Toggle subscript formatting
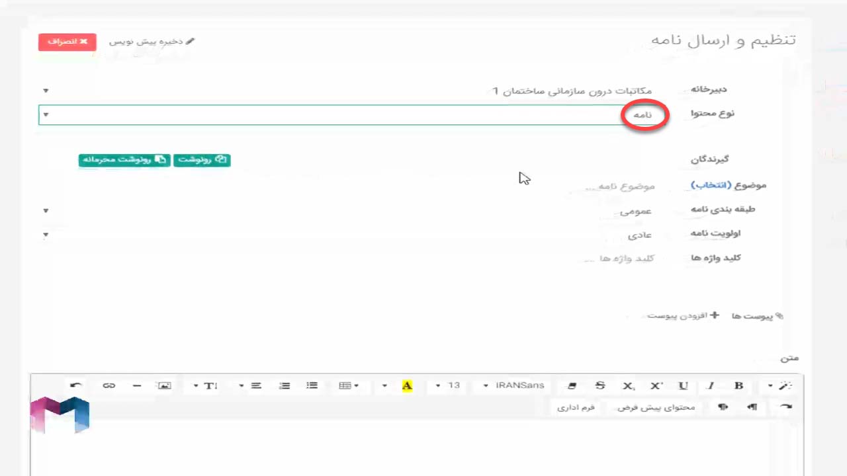The image size is (847, 476). [628, 385]
